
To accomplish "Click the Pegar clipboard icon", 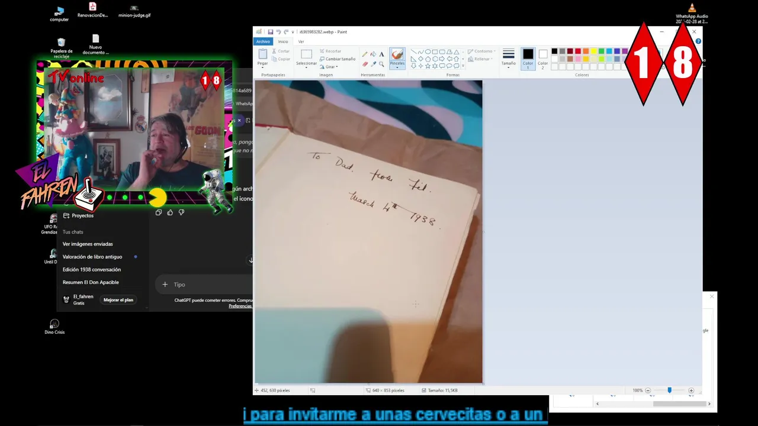I will [x=263, y=54].
